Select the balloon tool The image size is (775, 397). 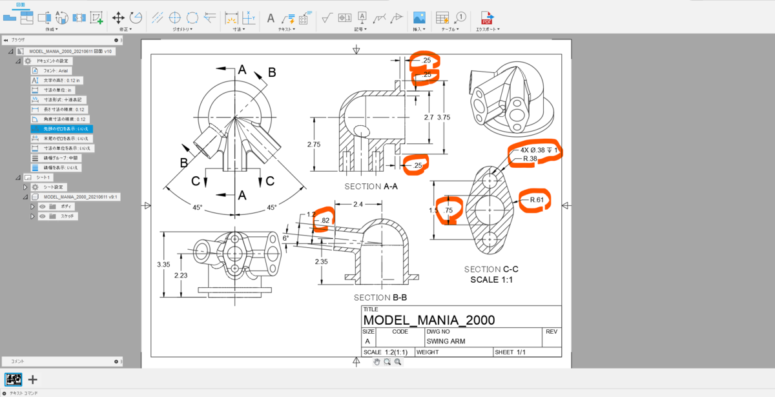(x=460, y=17)
